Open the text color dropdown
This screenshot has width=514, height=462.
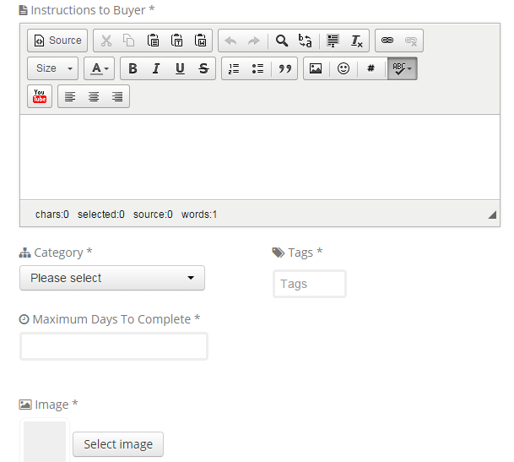100,68
